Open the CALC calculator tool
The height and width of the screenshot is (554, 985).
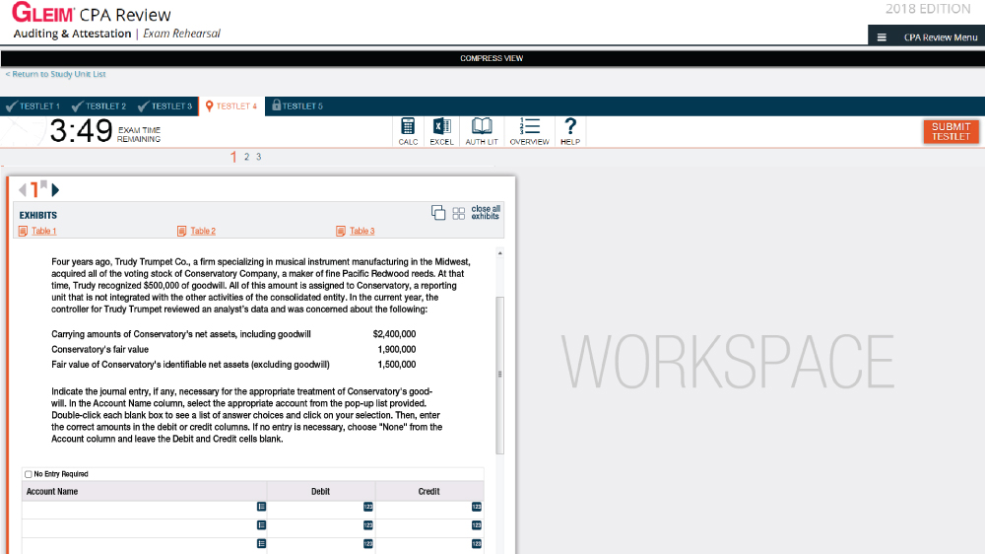408,127
